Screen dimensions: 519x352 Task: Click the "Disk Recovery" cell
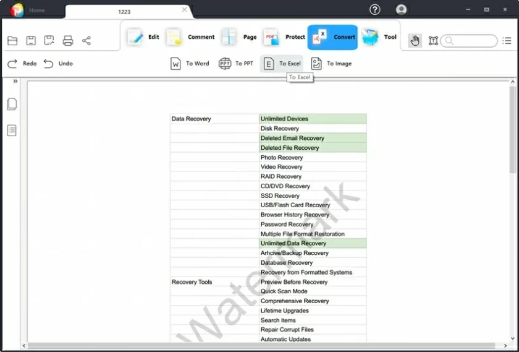coord(313,128)
